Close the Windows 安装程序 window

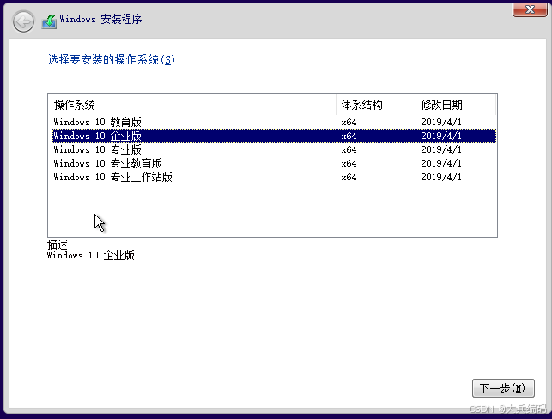pos(530,9)
